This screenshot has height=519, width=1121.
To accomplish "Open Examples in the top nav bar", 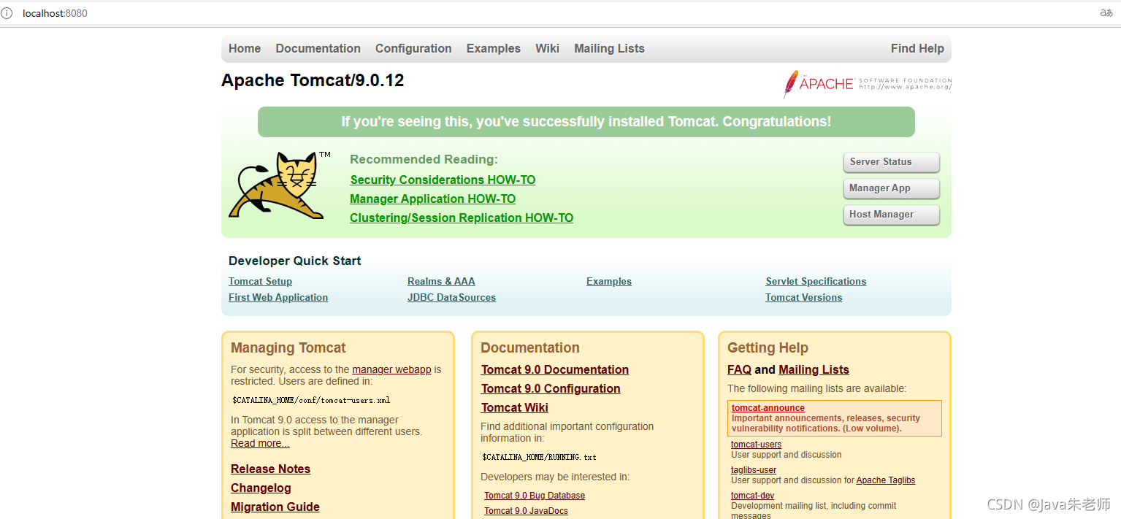I will tap(494, 48).
